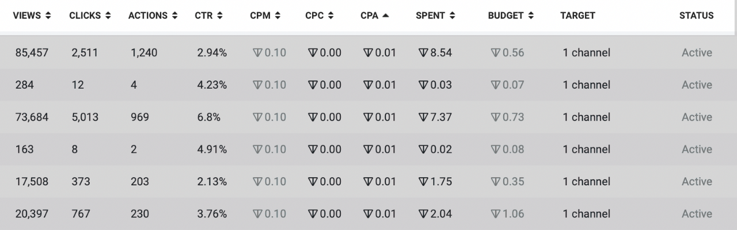Click the Spent column sort arrows
The height and width of the screenshot is (230, 737).
click(x=453, y=16)
